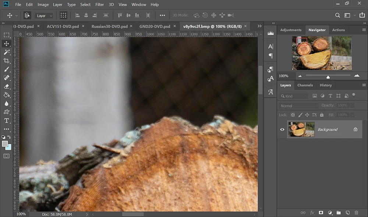Select the Magic Wand tool
The width and height of the screenshot is (368, 217).
7,52
